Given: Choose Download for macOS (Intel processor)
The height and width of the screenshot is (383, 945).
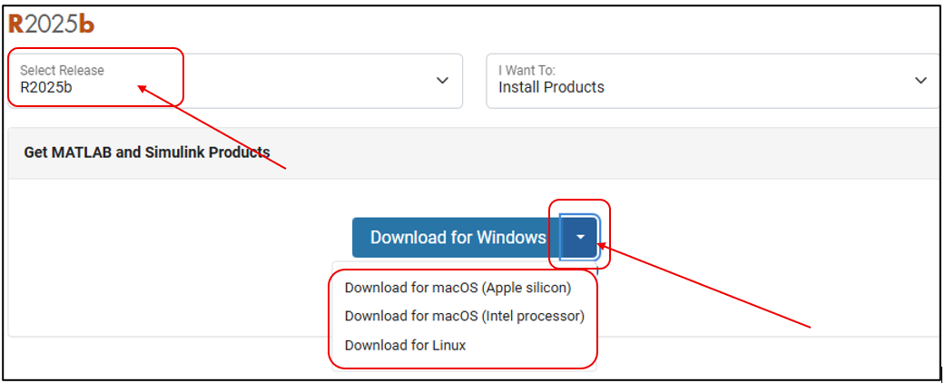Looking at the screenshot, I should [x=464, y=316].
